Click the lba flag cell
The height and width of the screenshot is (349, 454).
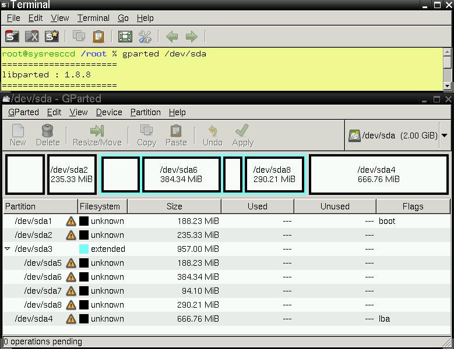coord(384,319)
